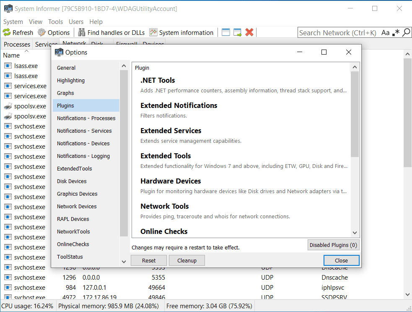Click the Find handles or DLLs binoculars icon
The image size is (412, 312).
(x=81, y=32)
